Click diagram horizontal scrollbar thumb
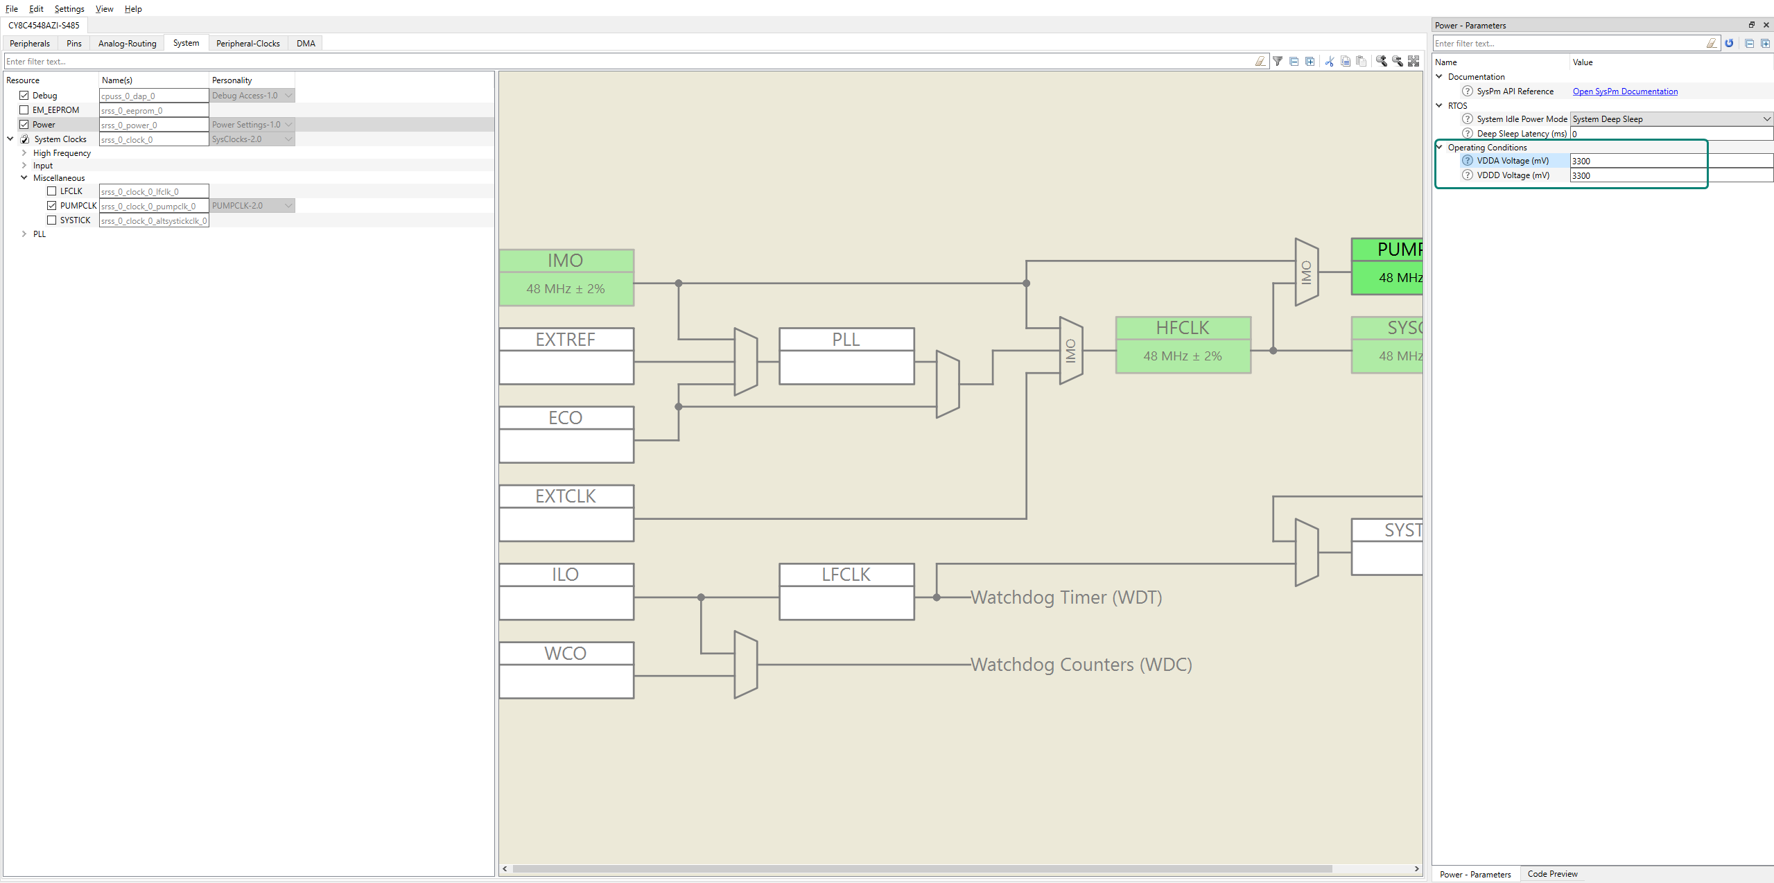Image resolution: width=1774 pixels, height=883 pixels. tap(922, 869)
